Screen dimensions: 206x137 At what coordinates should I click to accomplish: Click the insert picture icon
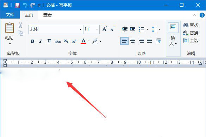173,27
